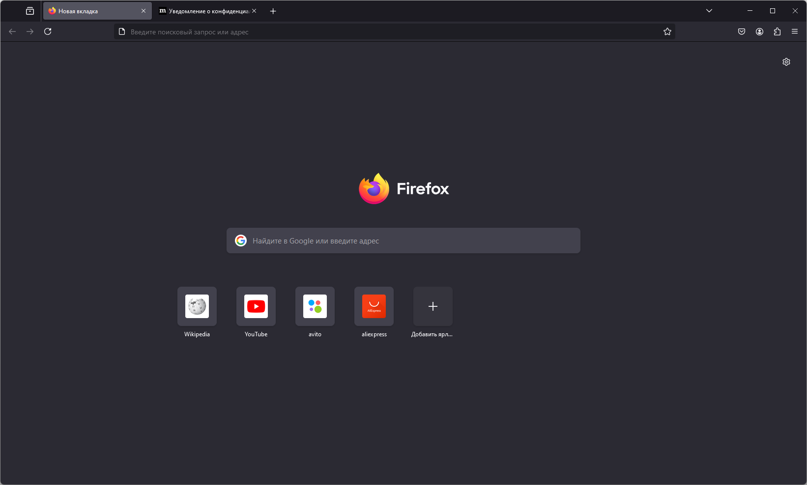Viewport: 807px width, 485px height.
Task: Close the Firefox window
Action: point(795,11)
